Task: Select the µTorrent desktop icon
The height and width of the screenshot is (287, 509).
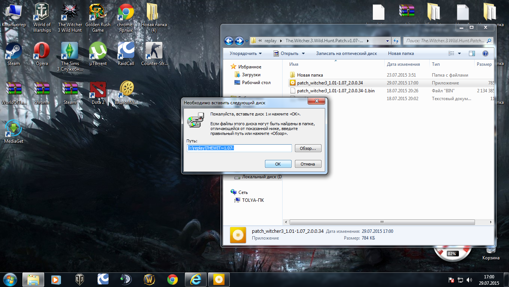Action: (98, 54)
